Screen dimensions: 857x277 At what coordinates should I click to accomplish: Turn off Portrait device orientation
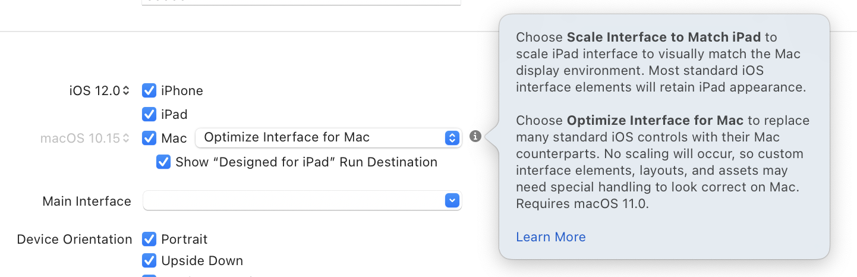click(149, 239)
